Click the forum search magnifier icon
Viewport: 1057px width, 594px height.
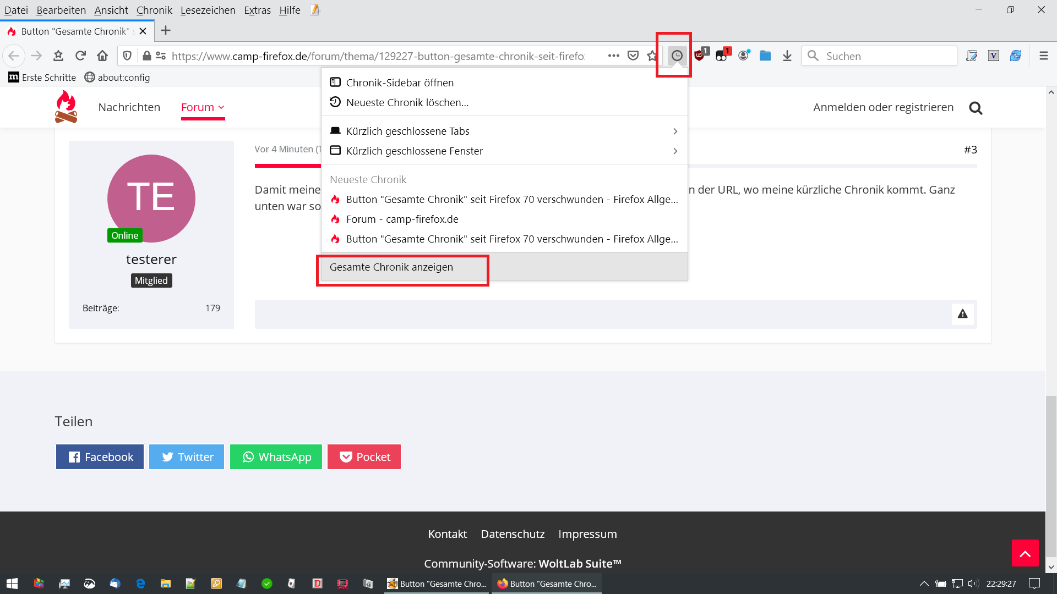tap(976, 108)
